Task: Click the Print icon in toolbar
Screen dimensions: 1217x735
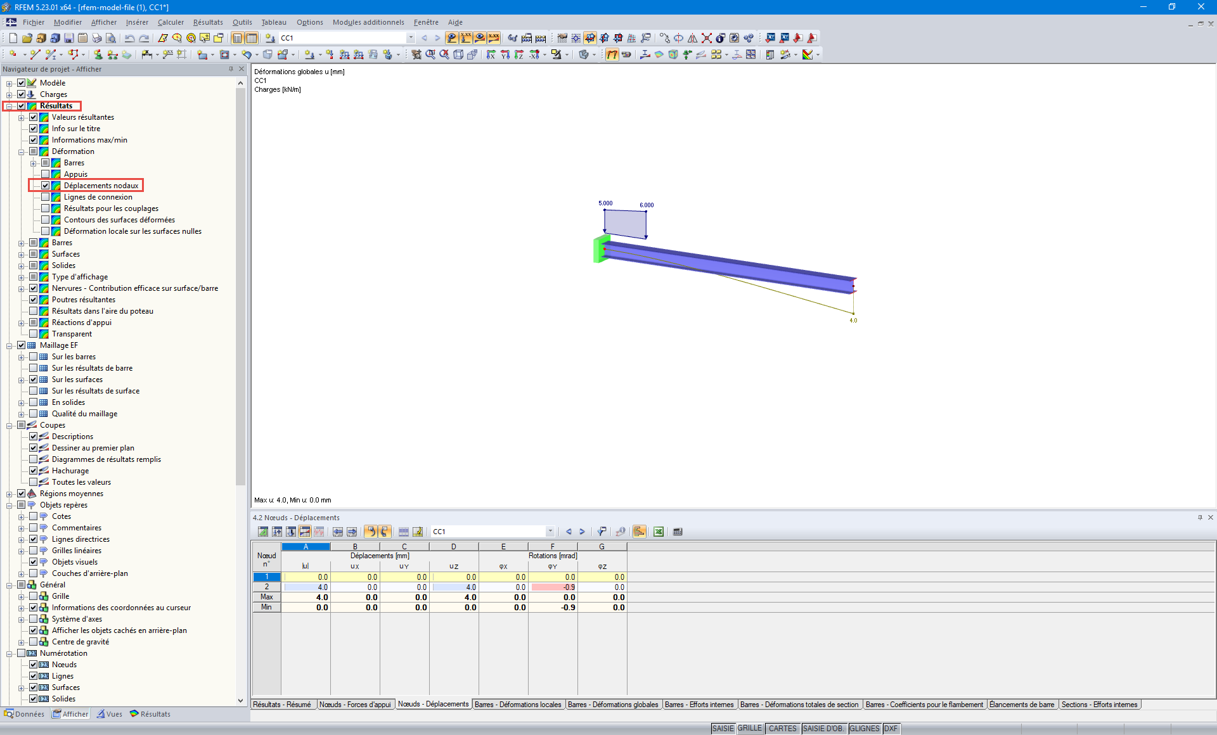Action: tap(96, 38)
